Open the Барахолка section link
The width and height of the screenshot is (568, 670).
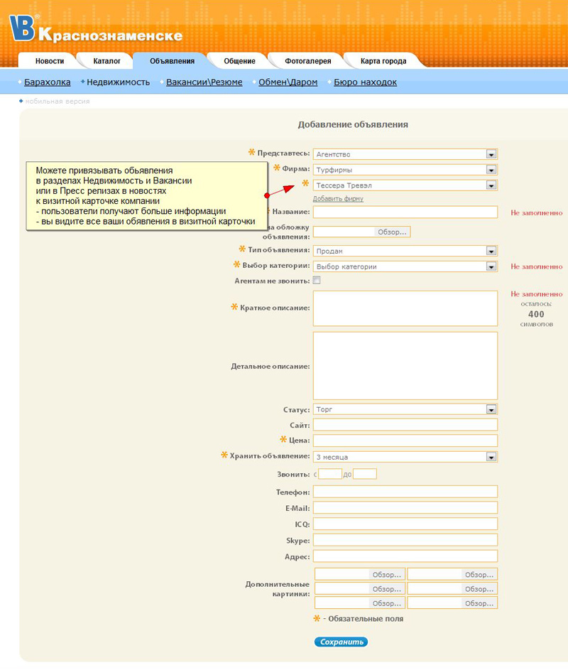point(48,82)
